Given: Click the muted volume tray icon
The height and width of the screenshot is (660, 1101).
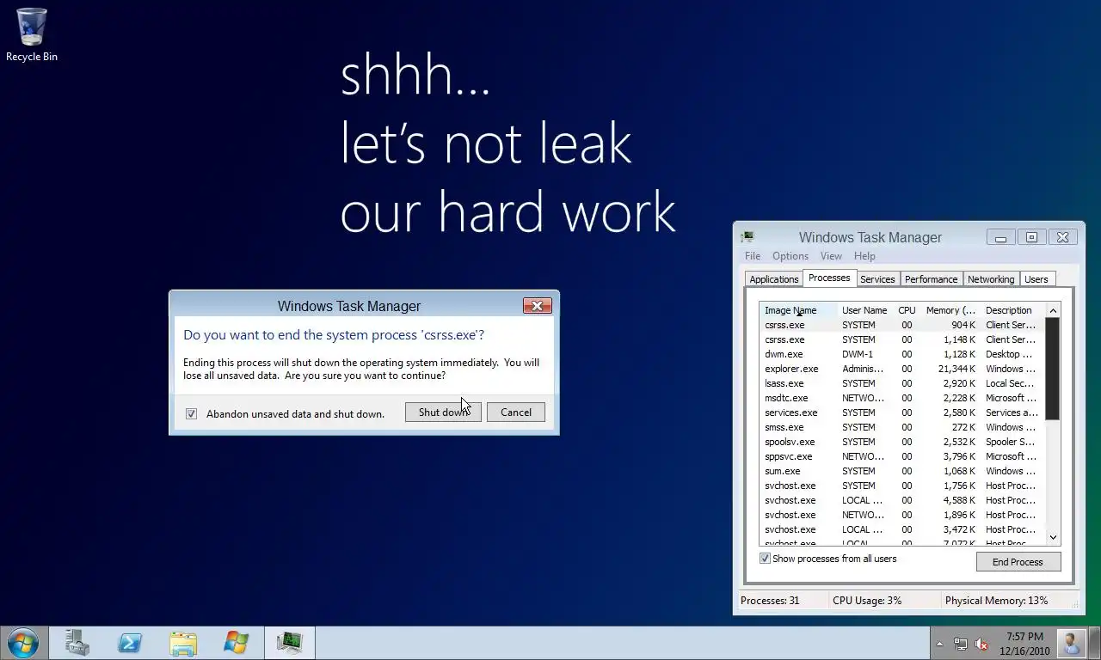Looking at the screenshot, I should (x=981, y=644).
